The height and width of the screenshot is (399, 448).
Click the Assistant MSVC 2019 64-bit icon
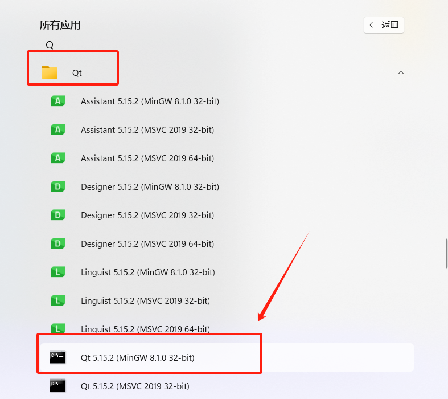tap(57, 158)
